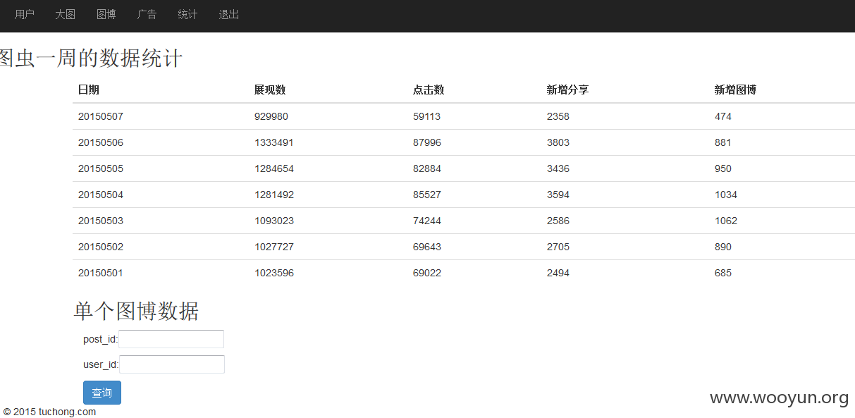Click the user_id: label
855x418 pixels.
click(x=101, y=364)
